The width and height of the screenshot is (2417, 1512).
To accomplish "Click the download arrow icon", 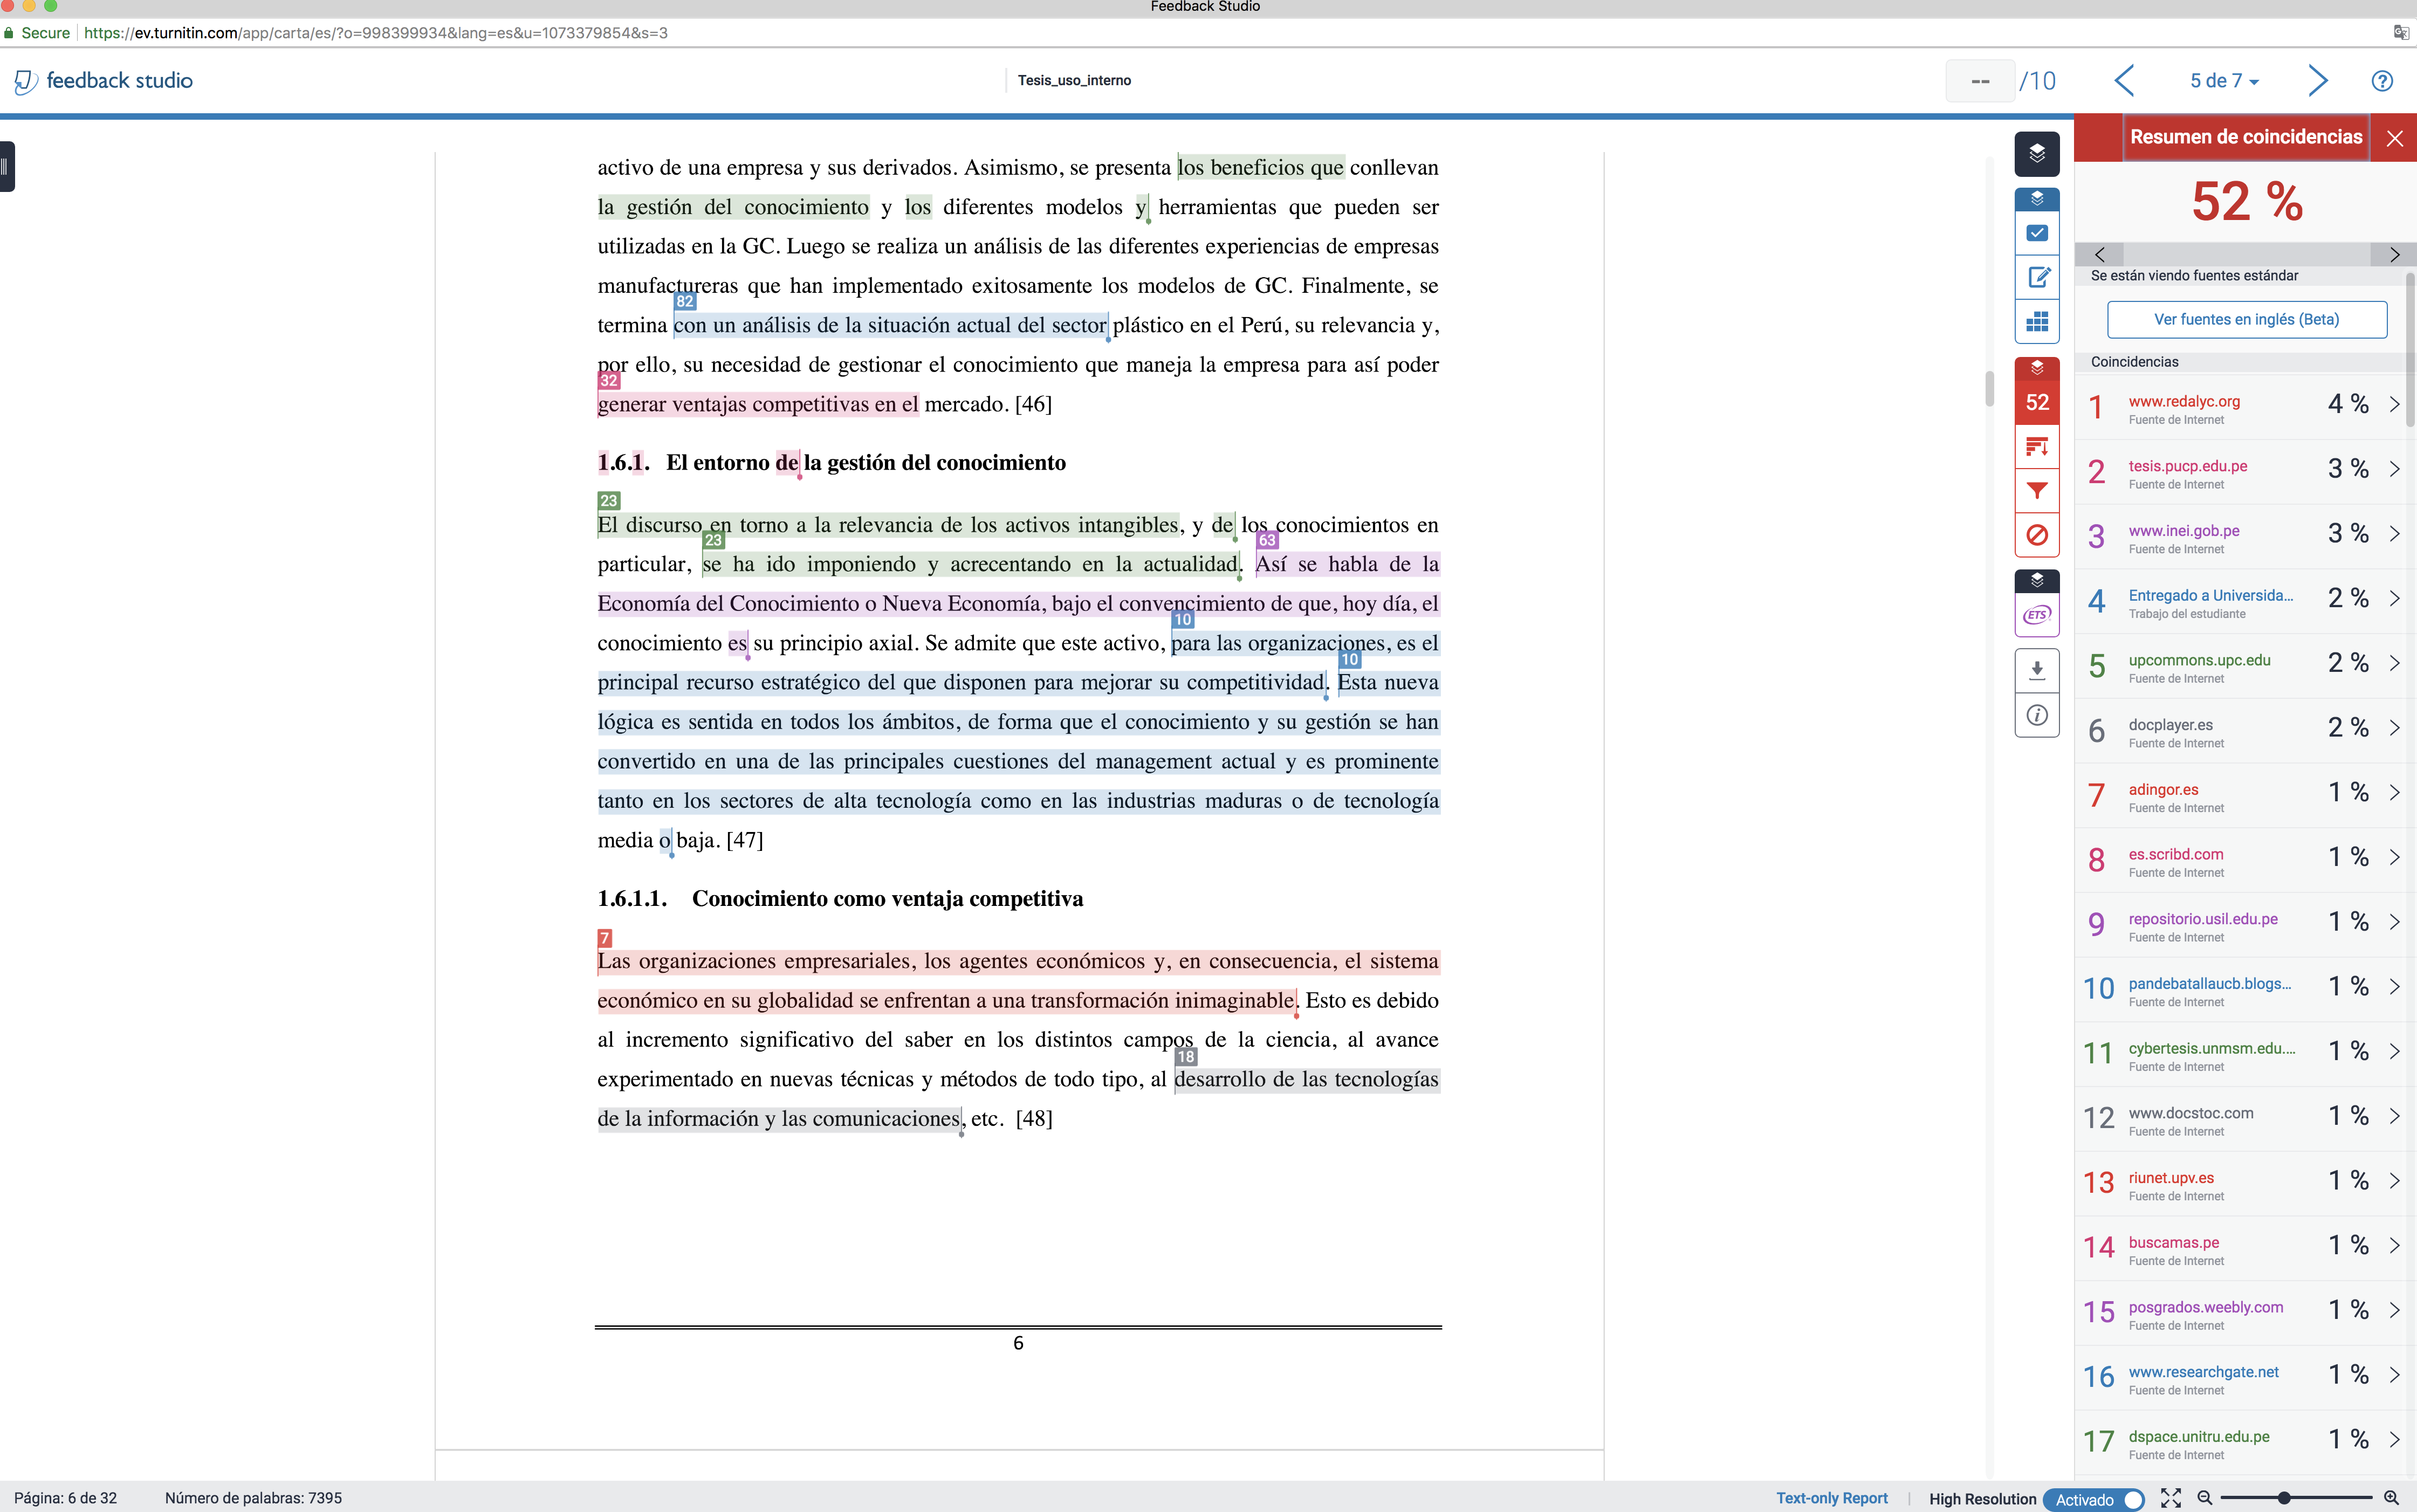I will (2036, 670).
